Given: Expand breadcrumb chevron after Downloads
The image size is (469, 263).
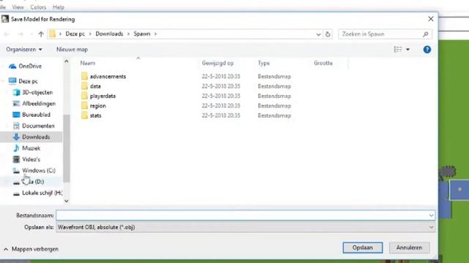Looking at the screenshot, I should click(x=128, y=34).
